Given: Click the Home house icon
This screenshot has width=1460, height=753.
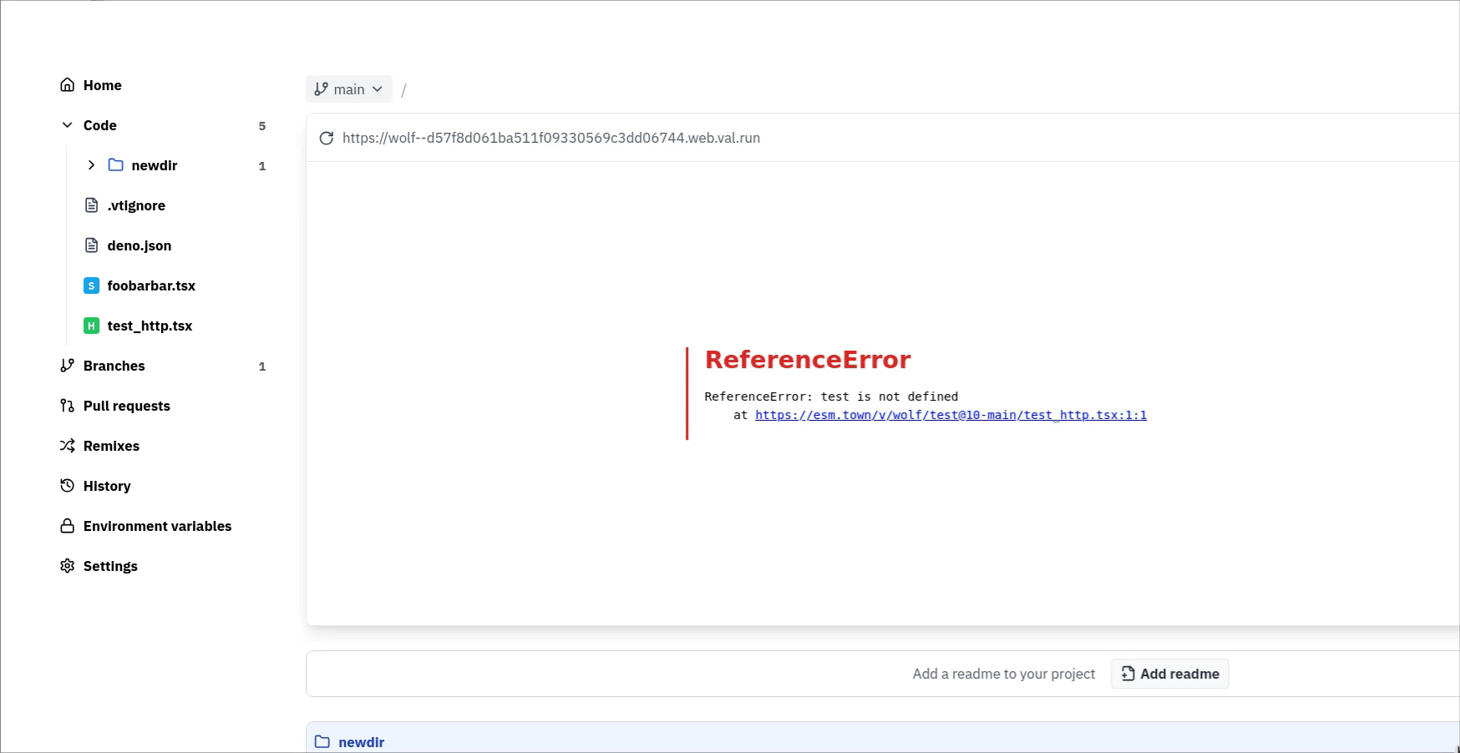Looking at the screenshot, I should 68,85.
